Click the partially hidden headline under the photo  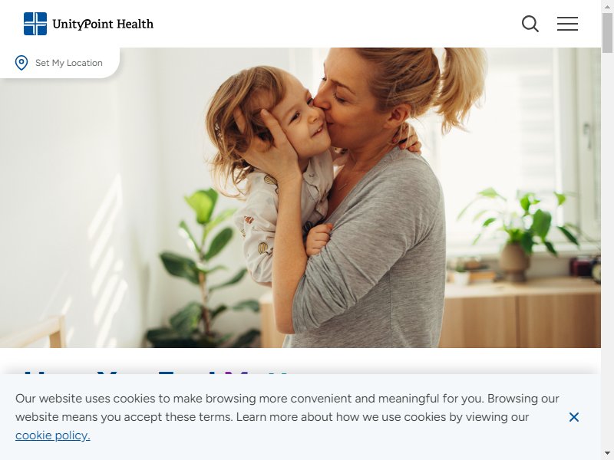pyautogui.click(x=157, y=372)
